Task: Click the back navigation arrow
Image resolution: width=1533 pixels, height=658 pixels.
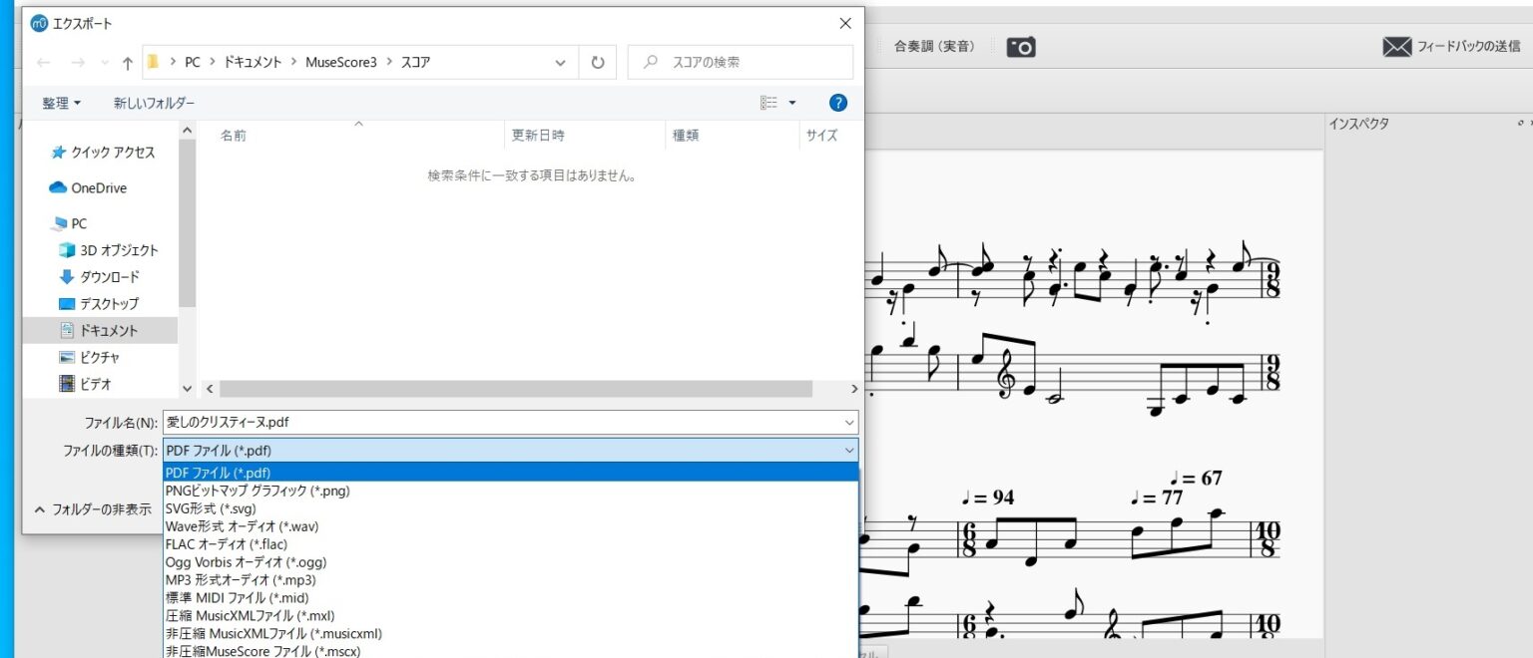Action: click(x=43, y=62)
